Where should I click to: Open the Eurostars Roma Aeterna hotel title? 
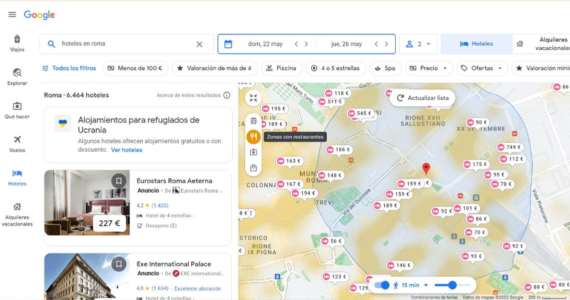(x=174, y=180)
